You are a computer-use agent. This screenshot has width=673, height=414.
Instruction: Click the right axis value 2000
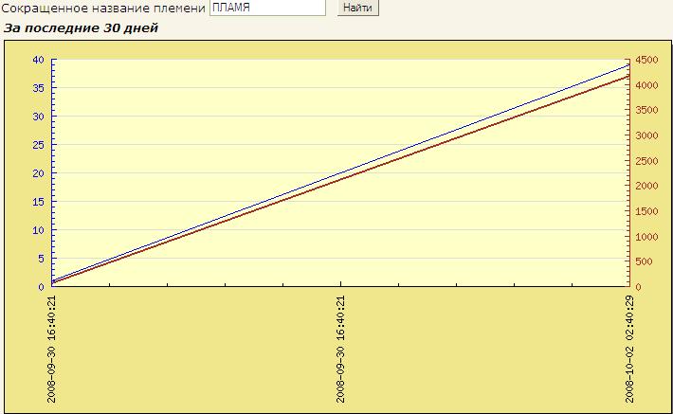coord(646,186)
